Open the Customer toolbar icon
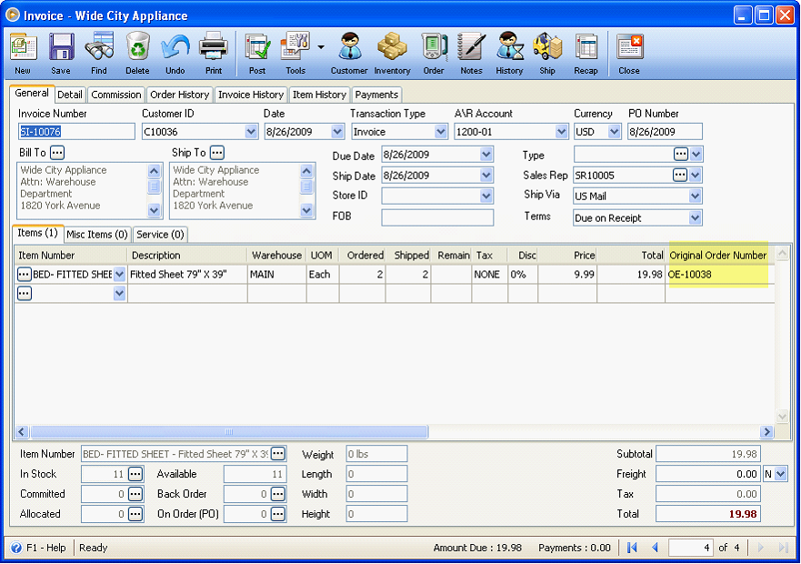Screen dimensions: 801x564 pyautogui.click(x=349, y=53)
